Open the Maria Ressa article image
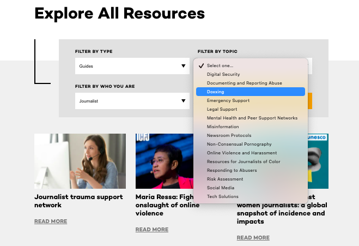The width and height of the screenshot is (359, 246). 165,161
